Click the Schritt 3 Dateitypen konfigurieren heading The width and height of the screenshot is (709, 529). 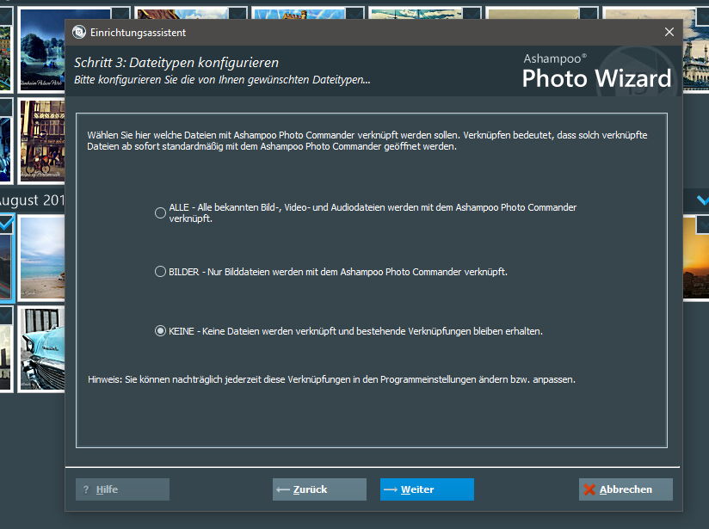pos(176,63)
